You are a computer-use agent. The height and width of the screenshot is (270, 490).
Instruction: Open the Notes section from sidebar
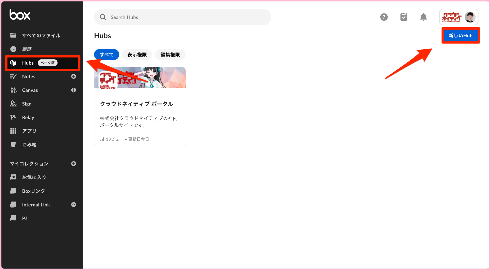click(28, 76)
